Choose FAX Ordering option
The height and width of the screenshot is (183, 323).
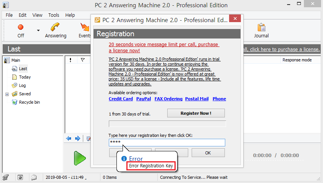pyautogui.click(x=168, y=99)
